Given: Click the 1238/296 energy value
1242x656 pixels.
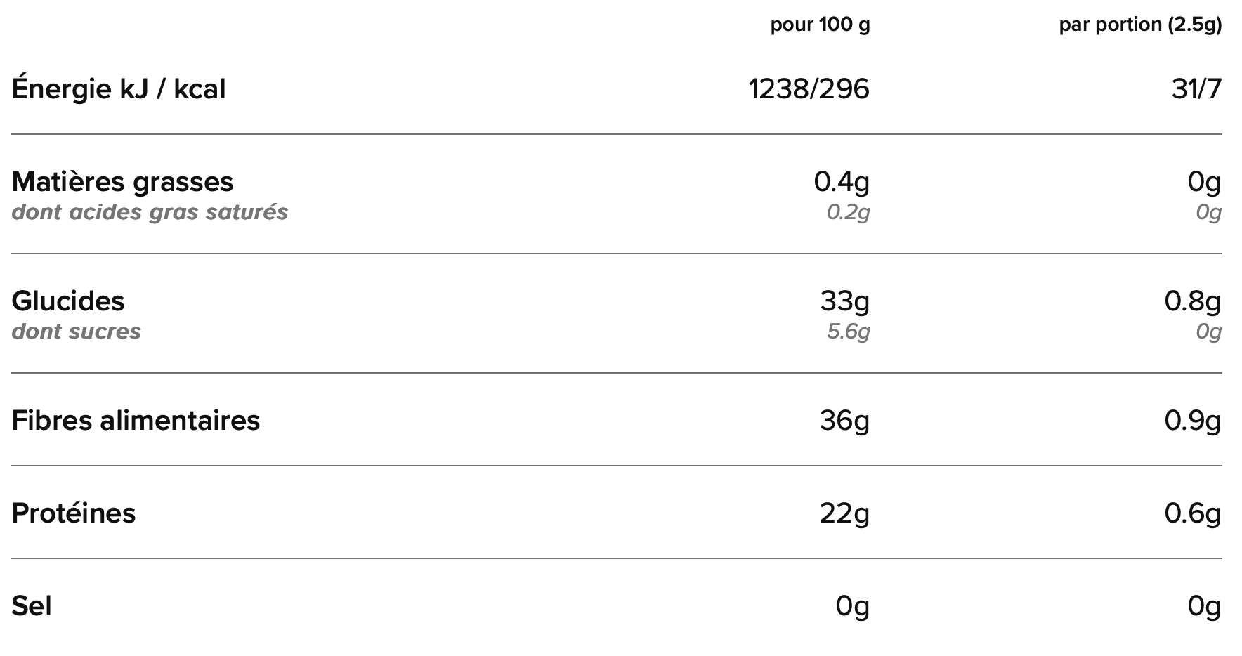Looking at the screenshot, I should [x=809, y=89].
